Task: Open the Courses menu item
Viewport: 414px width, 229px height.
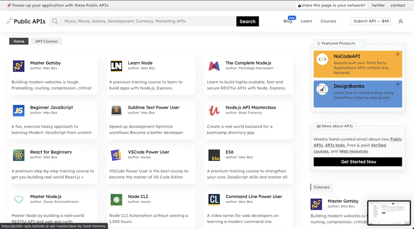Action: click(x=328, y=21)
